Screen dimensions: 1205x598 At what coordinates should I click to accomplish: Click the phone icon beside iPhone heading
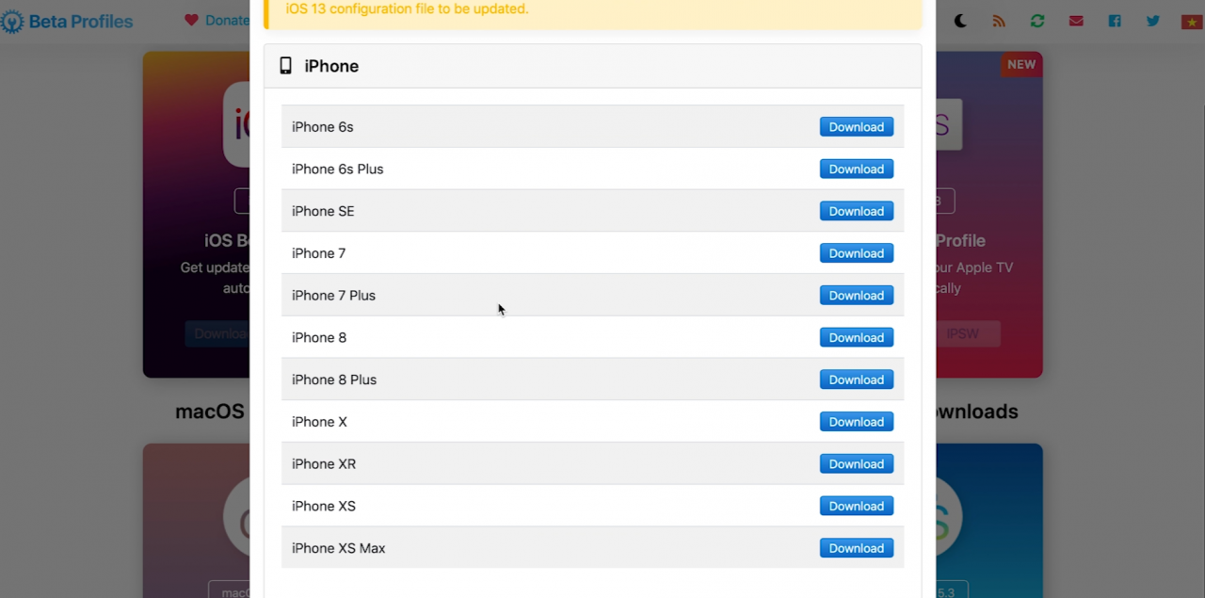(285, 66)
